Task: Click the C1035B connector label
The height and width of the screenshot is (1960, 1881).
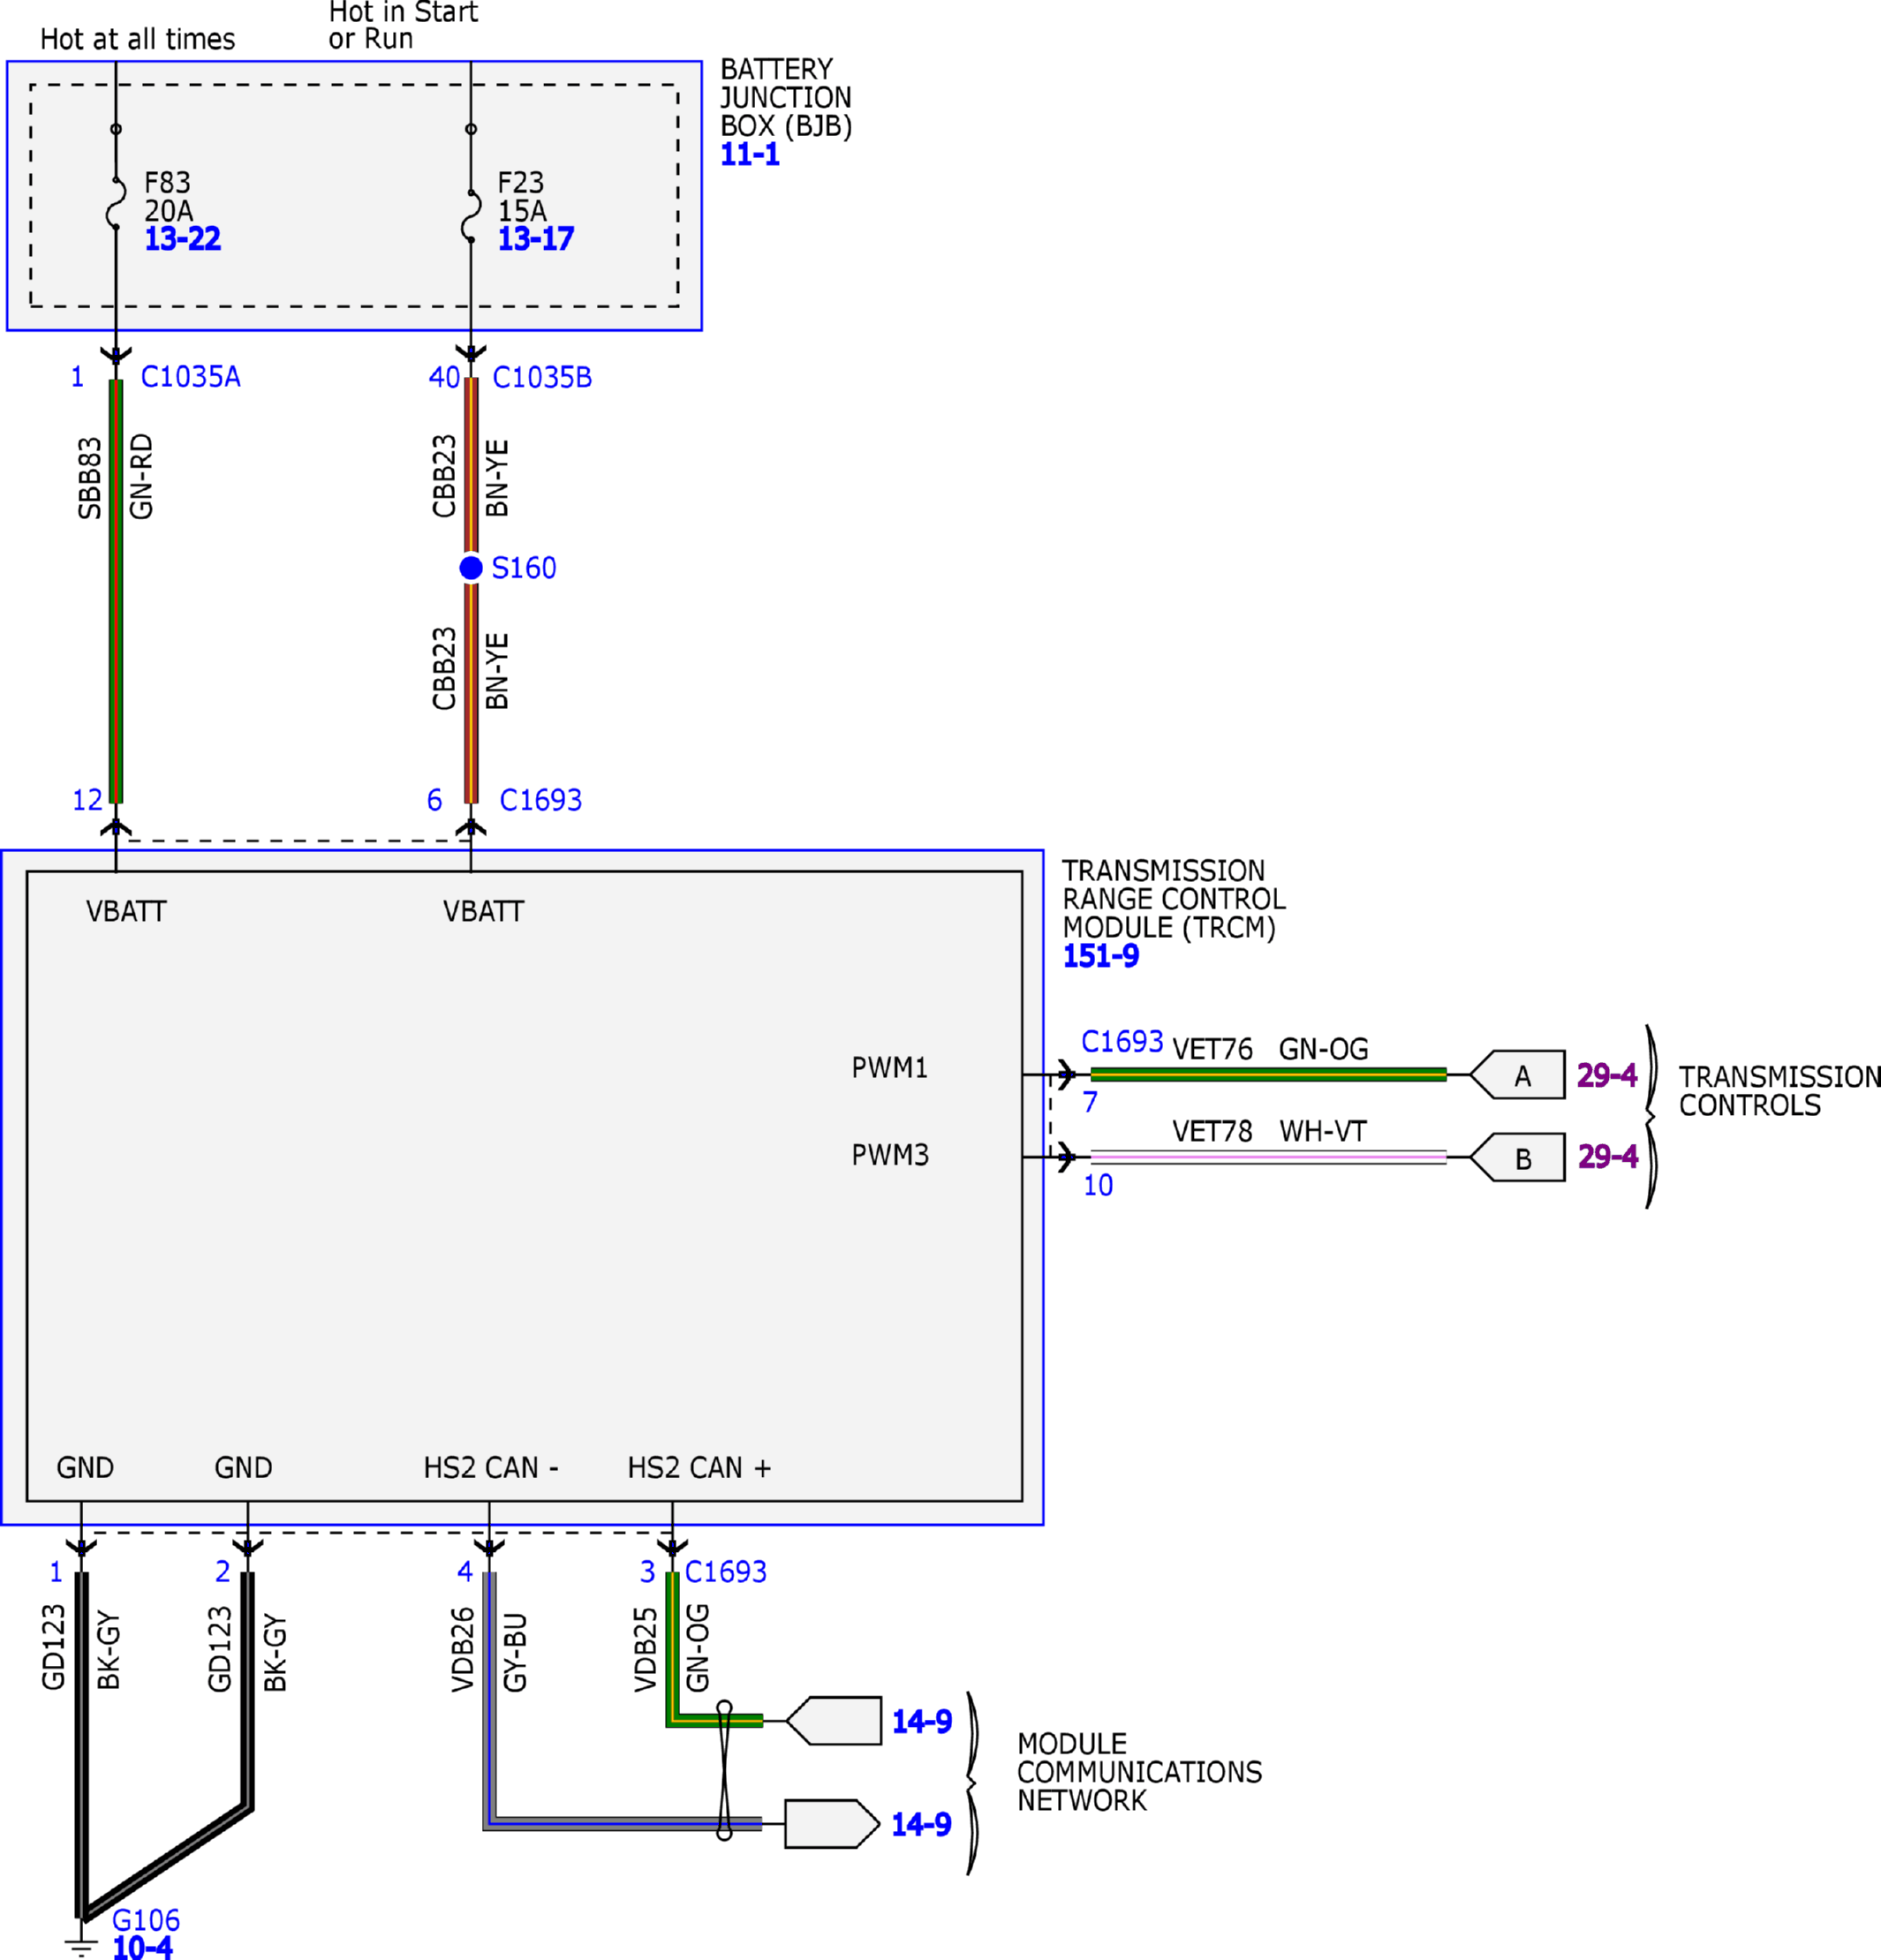Action: [x=542, y=377]
